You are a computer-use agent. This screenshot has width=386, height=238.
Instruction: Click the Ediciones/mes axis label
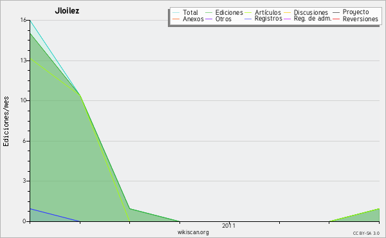pyautogui.click(x=6, y=122)
